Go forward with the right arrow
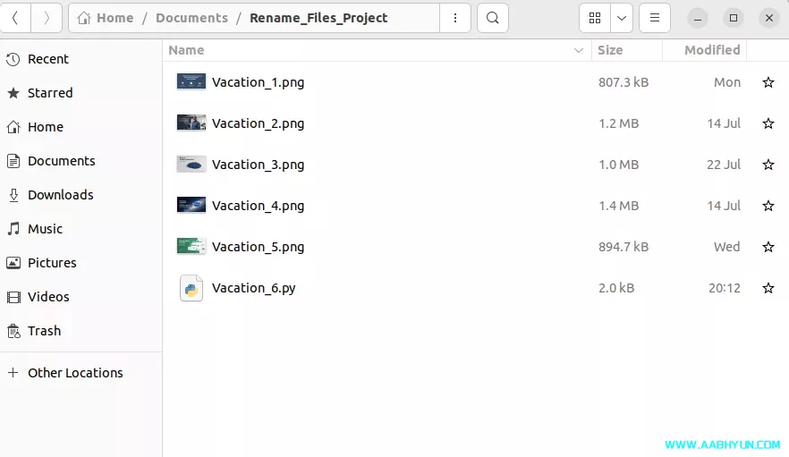This screenshot has width=789, height=457. coord(47,18)
